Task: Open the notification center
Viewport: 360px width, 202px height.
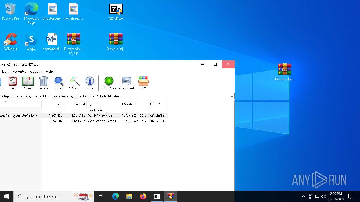Action: click(351, 196)
